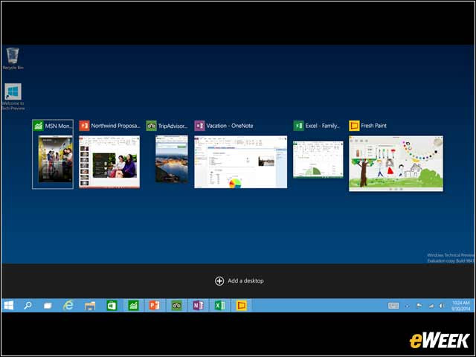Screen dimensions: 476x357
Task: Switch to TripAdvisor via taskbar icon
Action: tap(176, 306)
